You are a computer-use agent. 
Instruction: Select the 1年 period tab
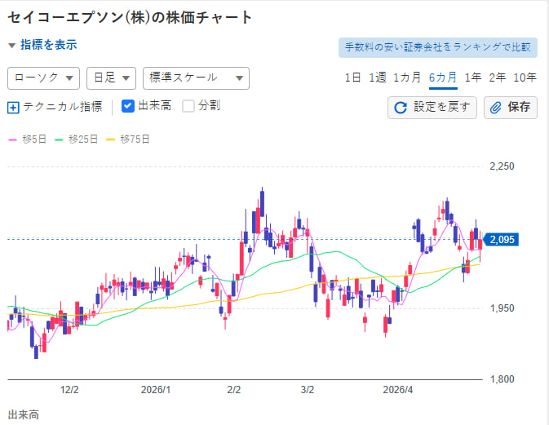point(472,77)
